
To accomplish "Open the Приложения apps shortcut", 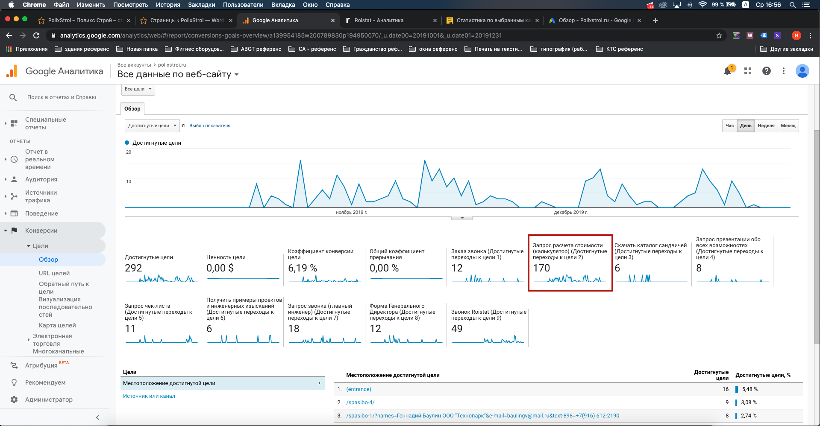I will click(x=26, y=49).
